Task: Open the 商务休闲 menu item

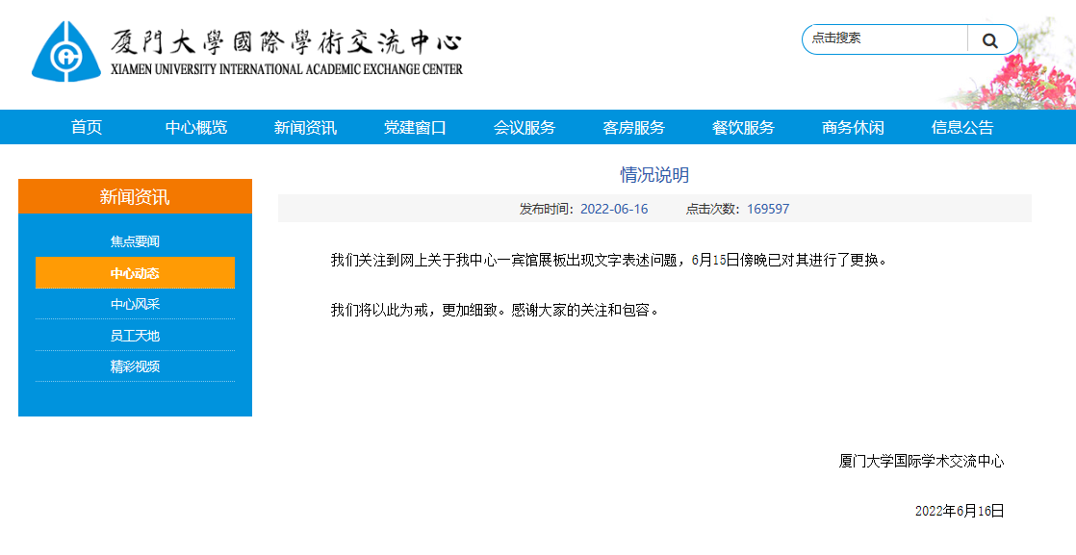Action: click(x=853, y=126)
